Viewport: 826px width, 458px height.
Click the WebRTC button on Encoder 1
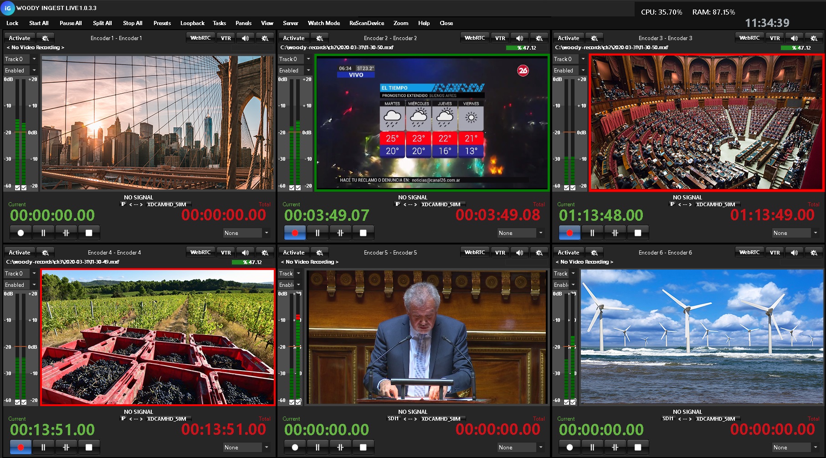coord(200,38)
